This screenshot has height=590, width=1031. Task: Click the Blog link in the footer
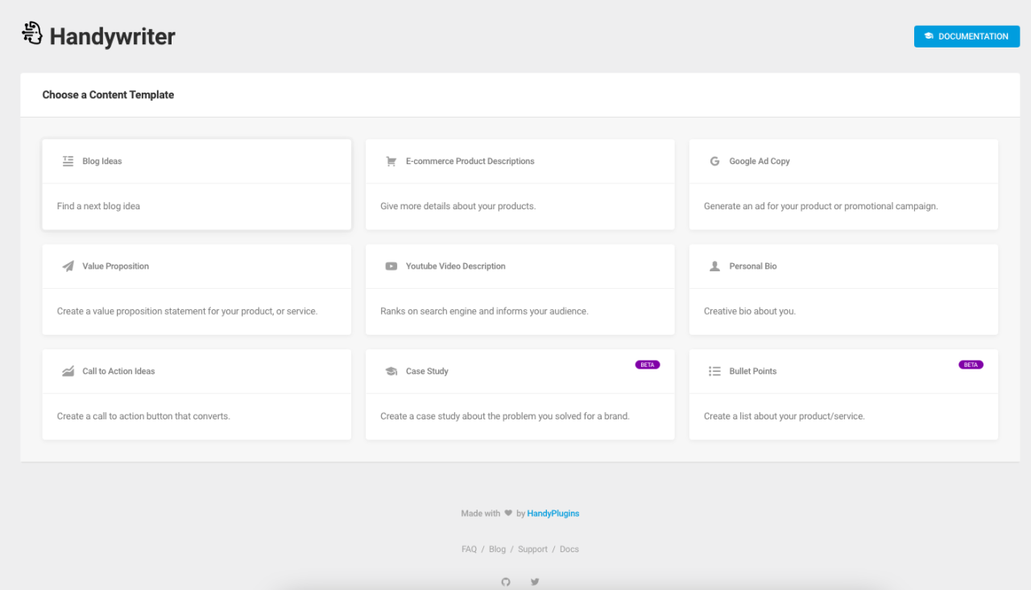point(497,548)
